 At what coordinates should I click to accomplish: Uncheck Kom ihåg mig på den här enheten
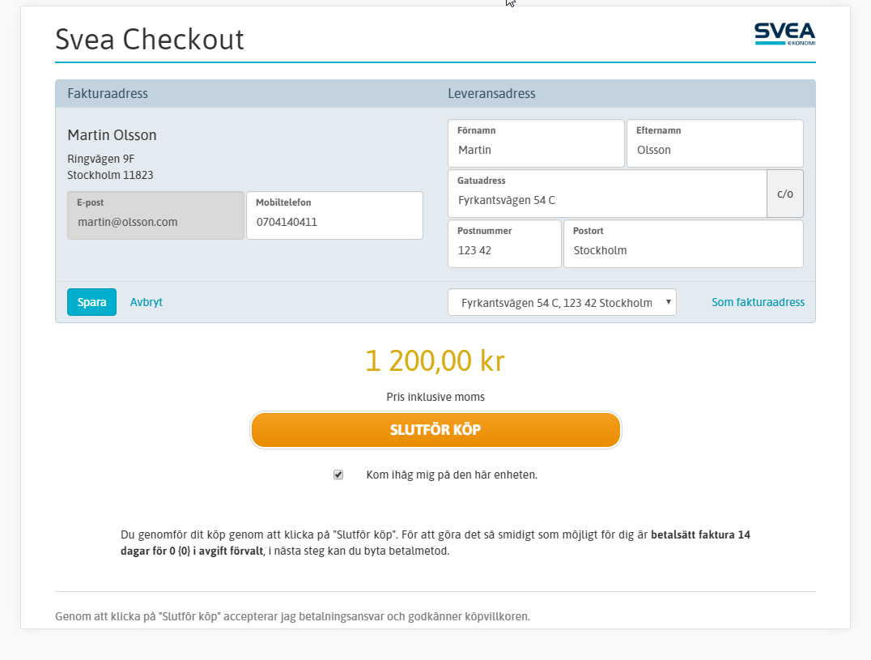point(338,474)
